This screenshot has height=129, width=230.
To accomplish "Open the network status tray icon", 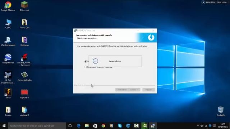I will 206,126.
